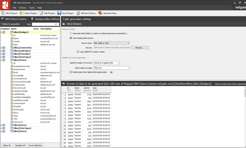Select the Generate data radio button

tap(71, 34)
